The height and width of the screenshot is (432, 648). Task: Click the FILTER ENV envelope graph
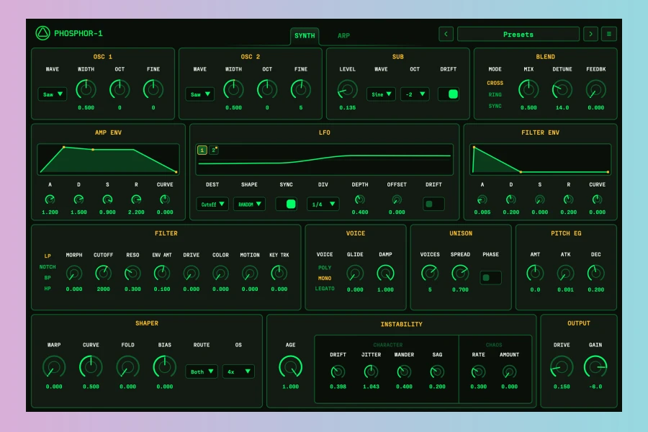(540, 159)
